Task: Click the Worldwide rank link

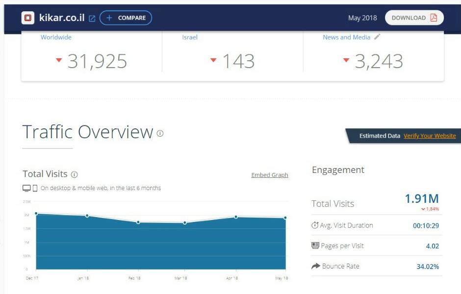Action: (56, 37)
